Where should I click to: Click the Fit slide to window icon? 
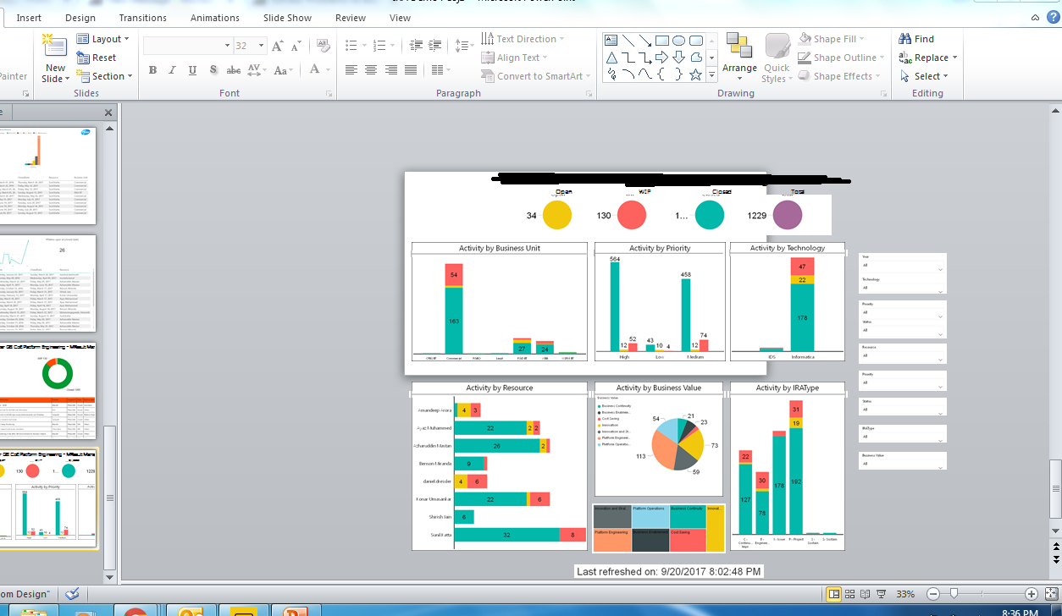coord(1050,594)
